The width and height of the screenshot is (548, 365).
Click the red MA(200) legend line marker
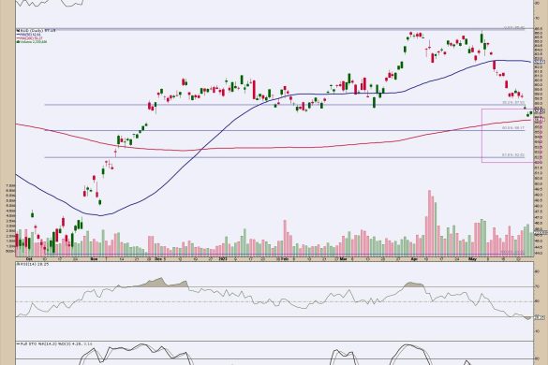18,38
